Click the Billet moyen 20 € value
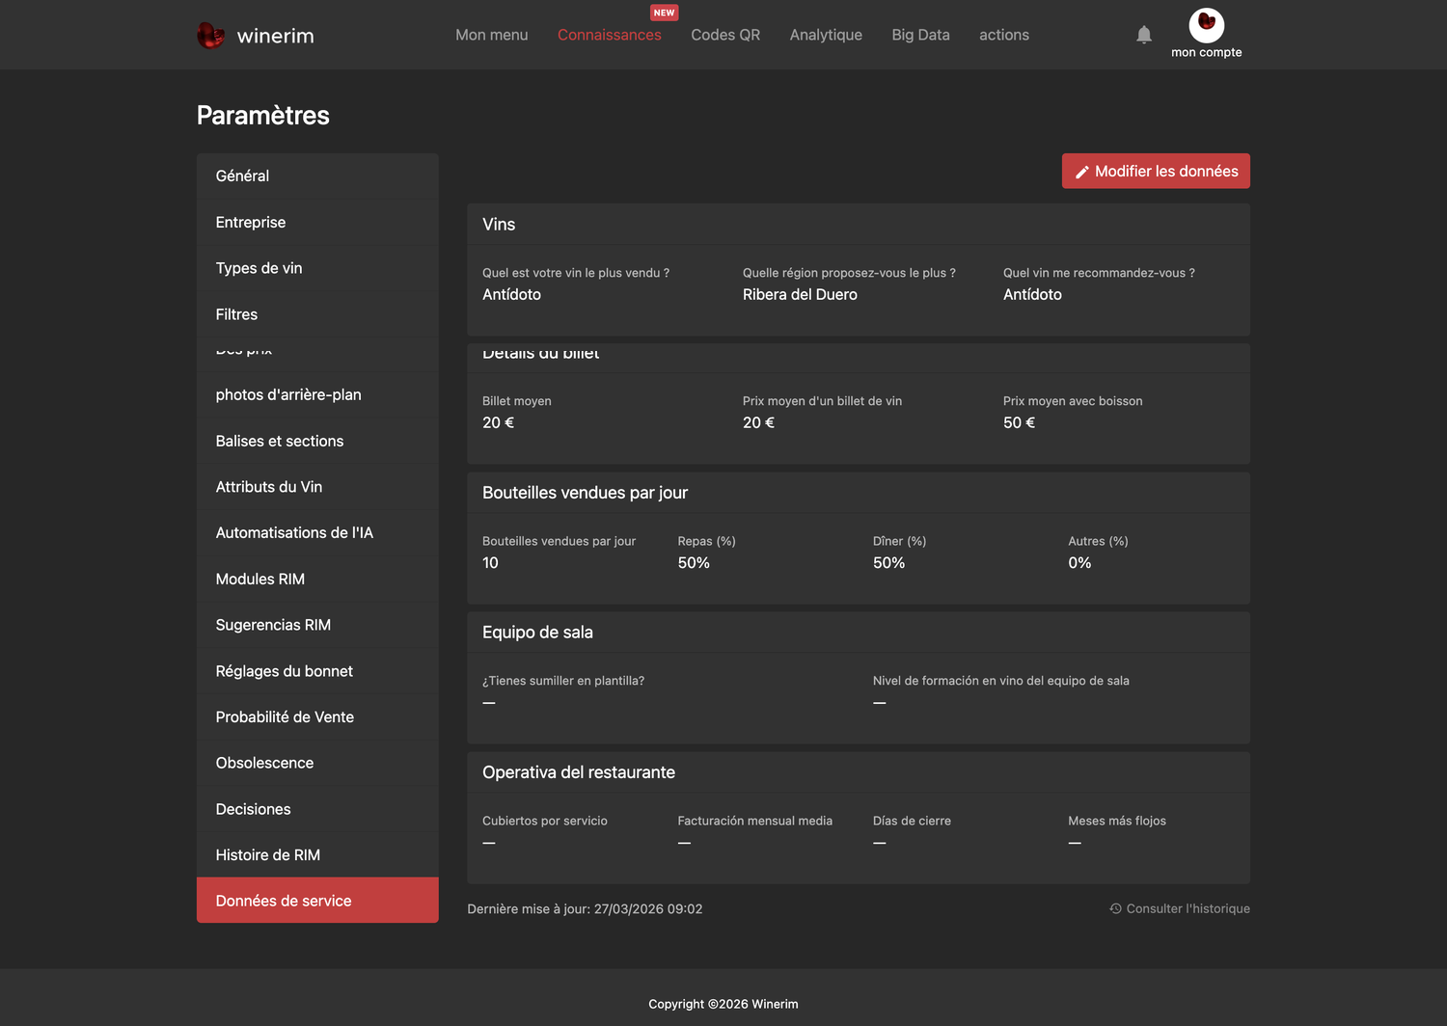Viewport: 1447px width, 1026px height. coord(498,422)
